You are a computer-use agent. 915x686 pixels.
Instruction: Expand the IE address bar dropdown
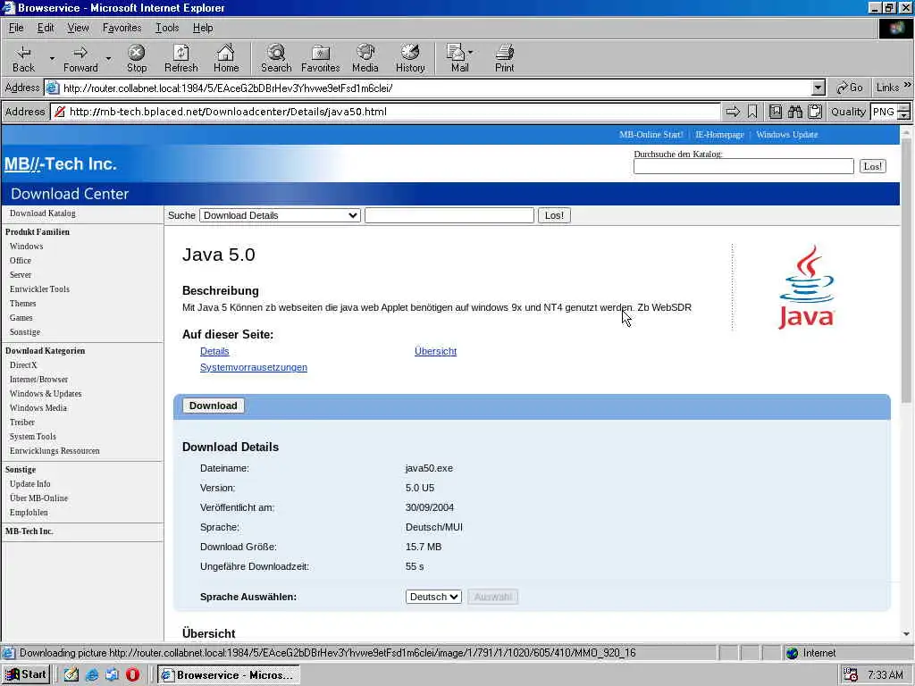[x=818, y=88]
